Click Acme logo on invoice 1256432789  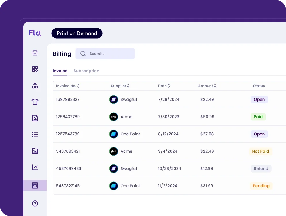pyautogui.click(x=113, y=117)
